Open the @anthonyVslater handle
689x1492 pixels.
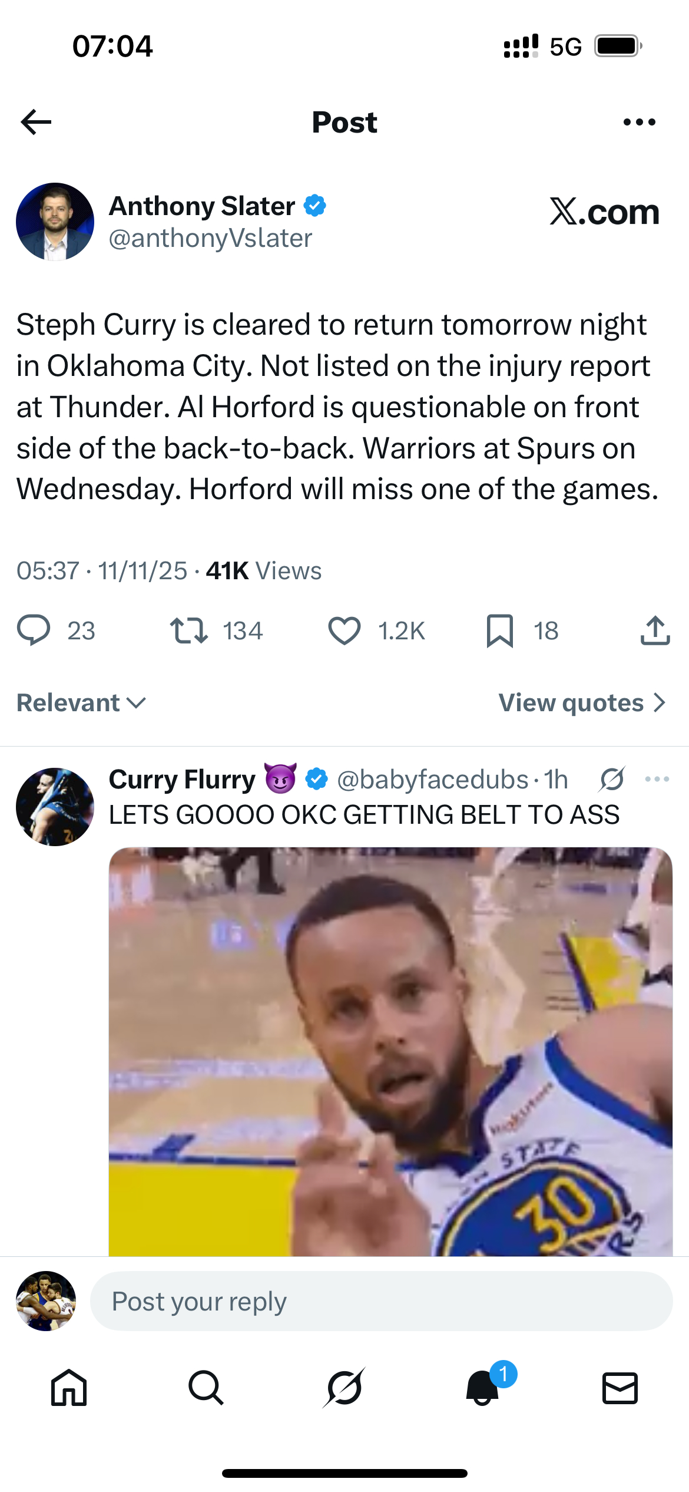coord(210,238)
